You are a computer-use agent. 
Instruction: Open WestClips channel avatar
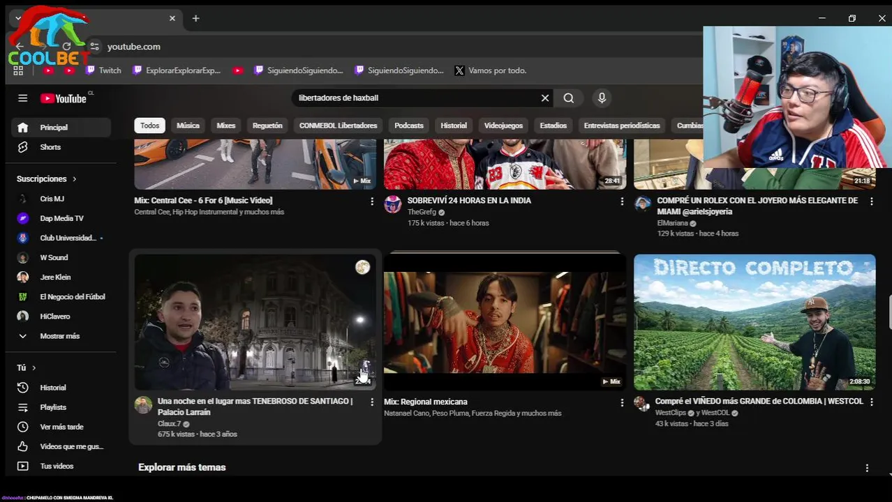click(641, 404)
